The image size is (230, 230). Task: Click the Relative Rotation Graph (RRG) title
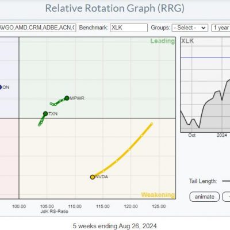pos(115,9)
